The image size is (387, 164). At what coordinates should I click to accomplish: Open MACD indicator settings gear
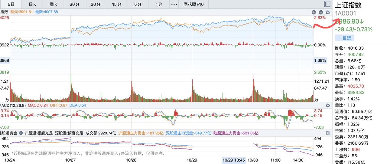(x=328, y=105)
